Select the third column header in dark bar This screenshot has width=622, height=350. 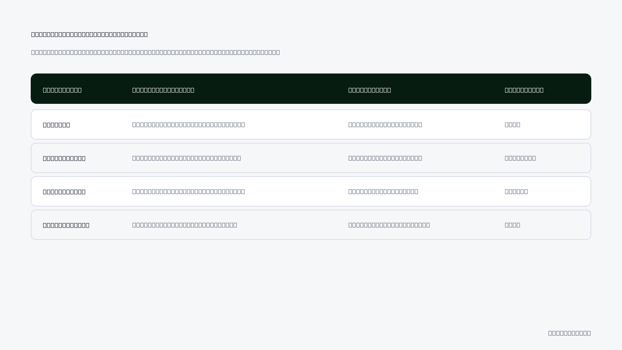tap(370, 90)
